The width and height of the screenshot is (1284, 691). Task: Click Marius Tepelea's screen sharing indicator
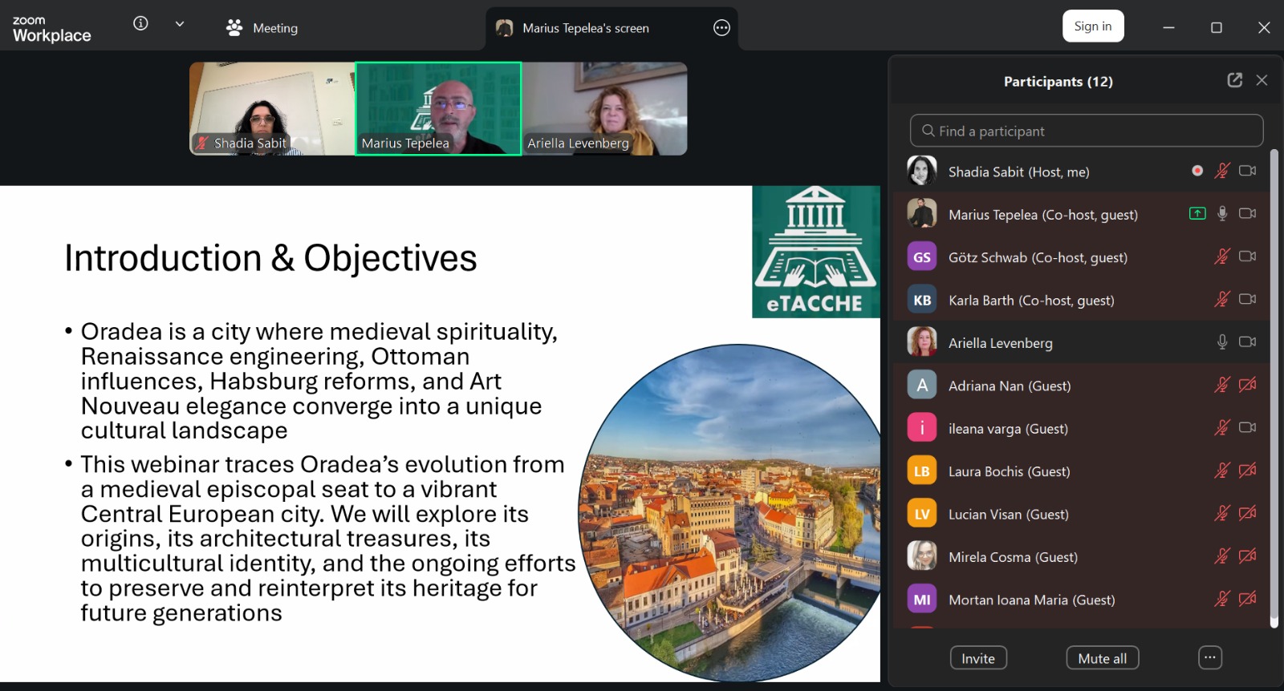tap(1197, 214)
